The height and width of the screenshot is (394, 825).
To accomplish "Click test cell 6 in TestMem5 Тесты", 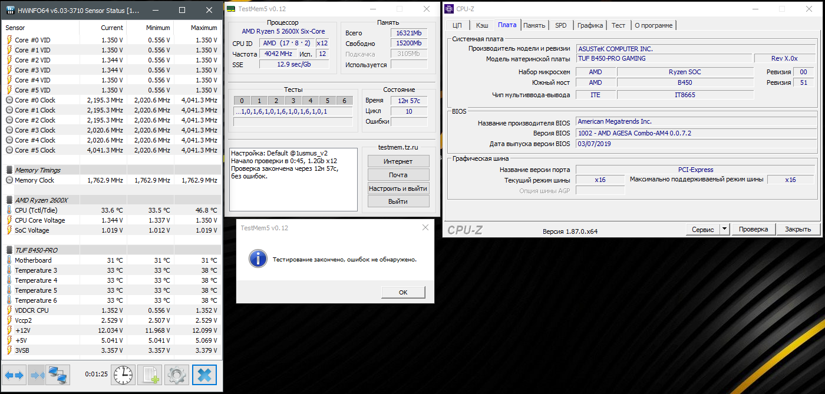I will 345,101.
